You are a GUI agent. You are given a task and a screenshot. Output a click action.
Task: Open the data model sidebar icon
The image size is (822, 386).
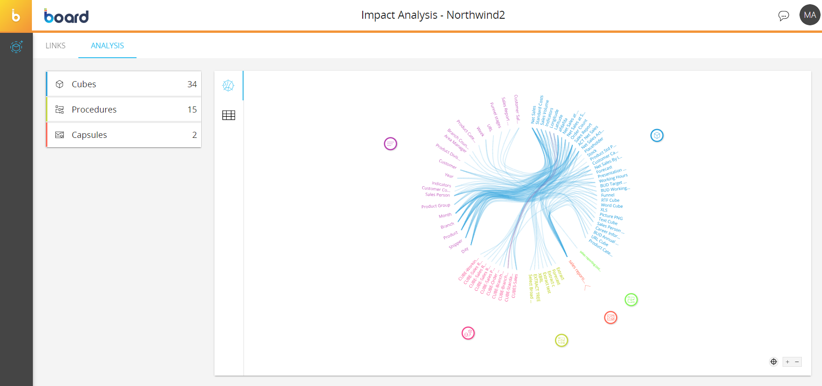pyautogui.click(x=16, y=46)
